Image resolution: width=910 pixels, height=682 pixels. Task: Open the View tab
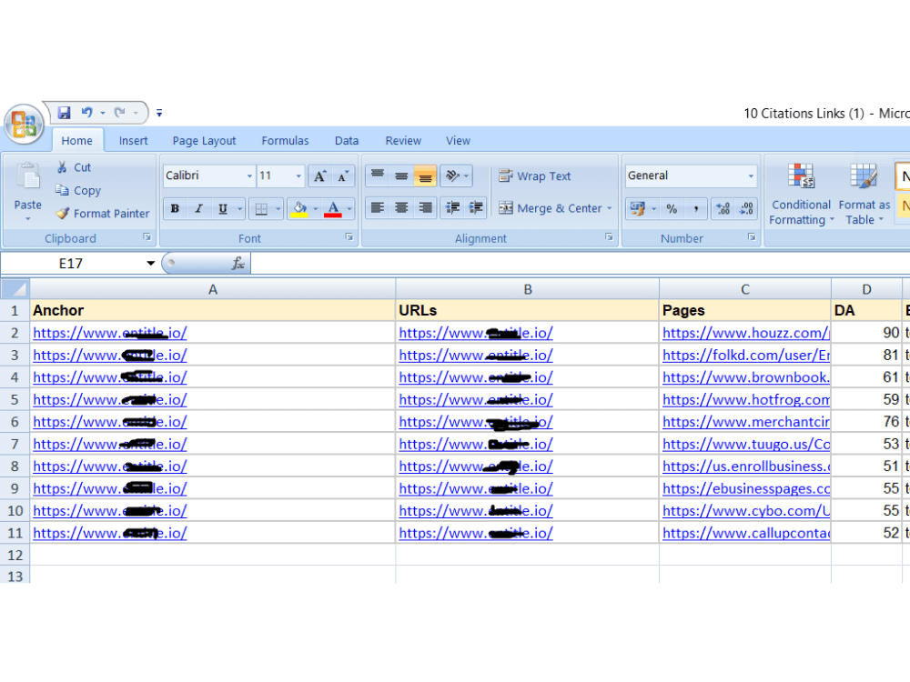tap(458, 141)
